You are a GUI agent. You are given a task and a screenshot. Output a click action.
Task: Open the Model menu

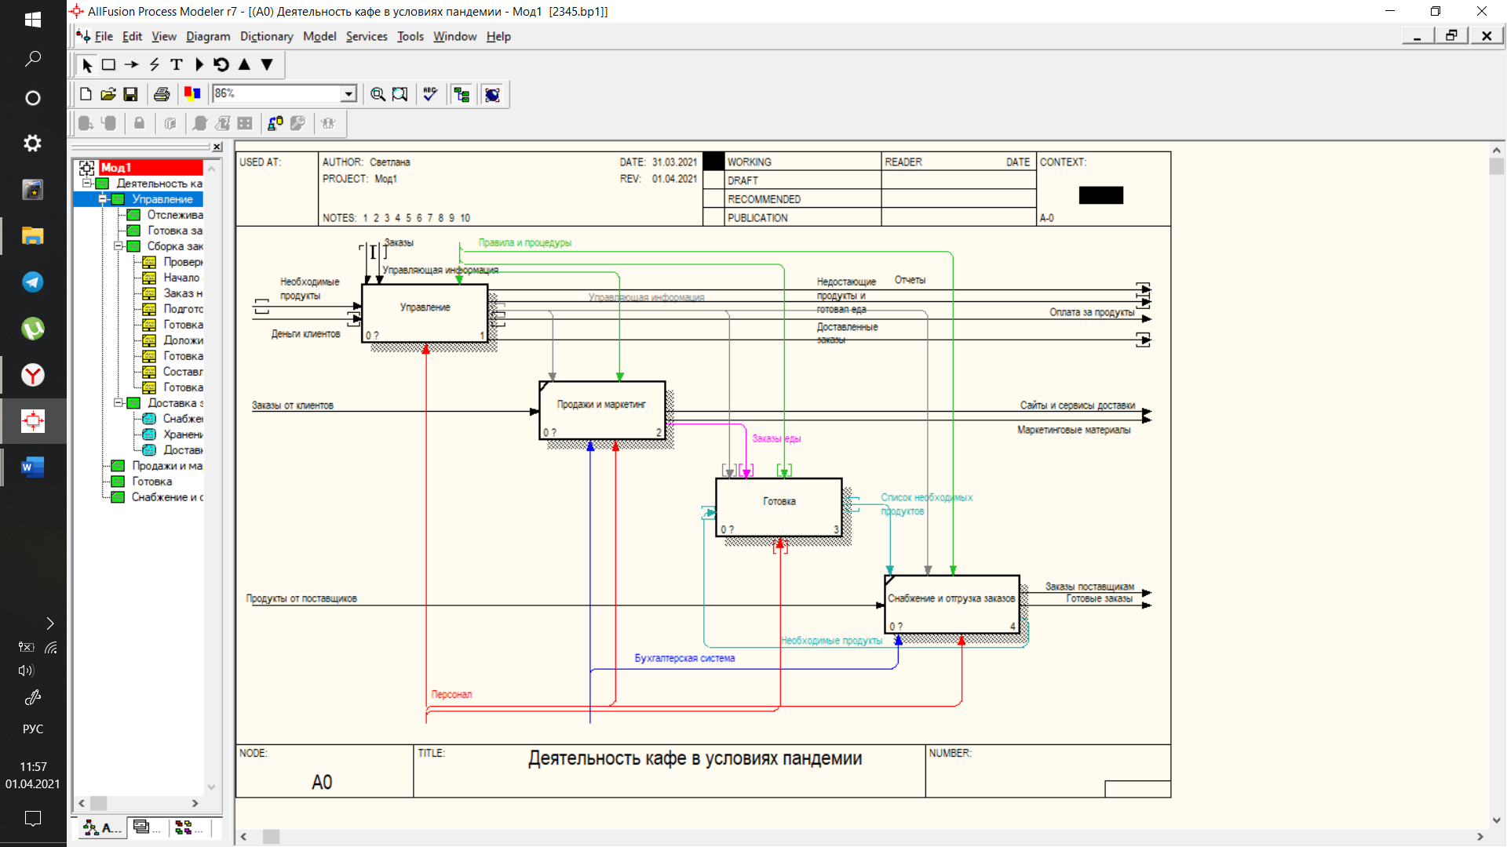pyautogui.click(x=319, y=36)
